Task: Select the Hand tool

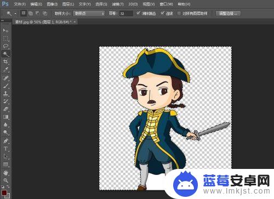Action: (x=5, y=172)
